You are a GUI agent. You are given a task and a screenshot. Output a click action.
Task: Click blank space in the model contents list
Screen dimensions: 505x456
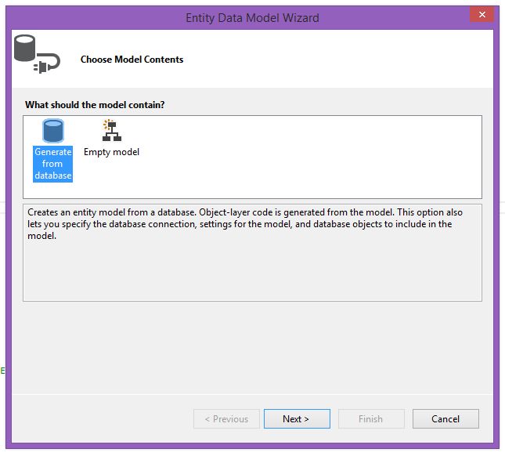point(313,157)
